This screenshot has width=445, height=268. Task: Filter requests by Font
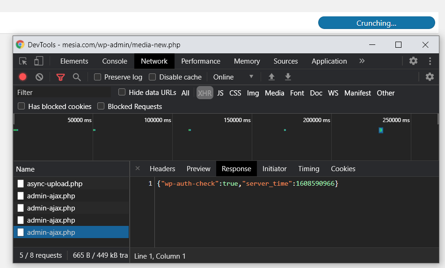click(x=297, y=93)
